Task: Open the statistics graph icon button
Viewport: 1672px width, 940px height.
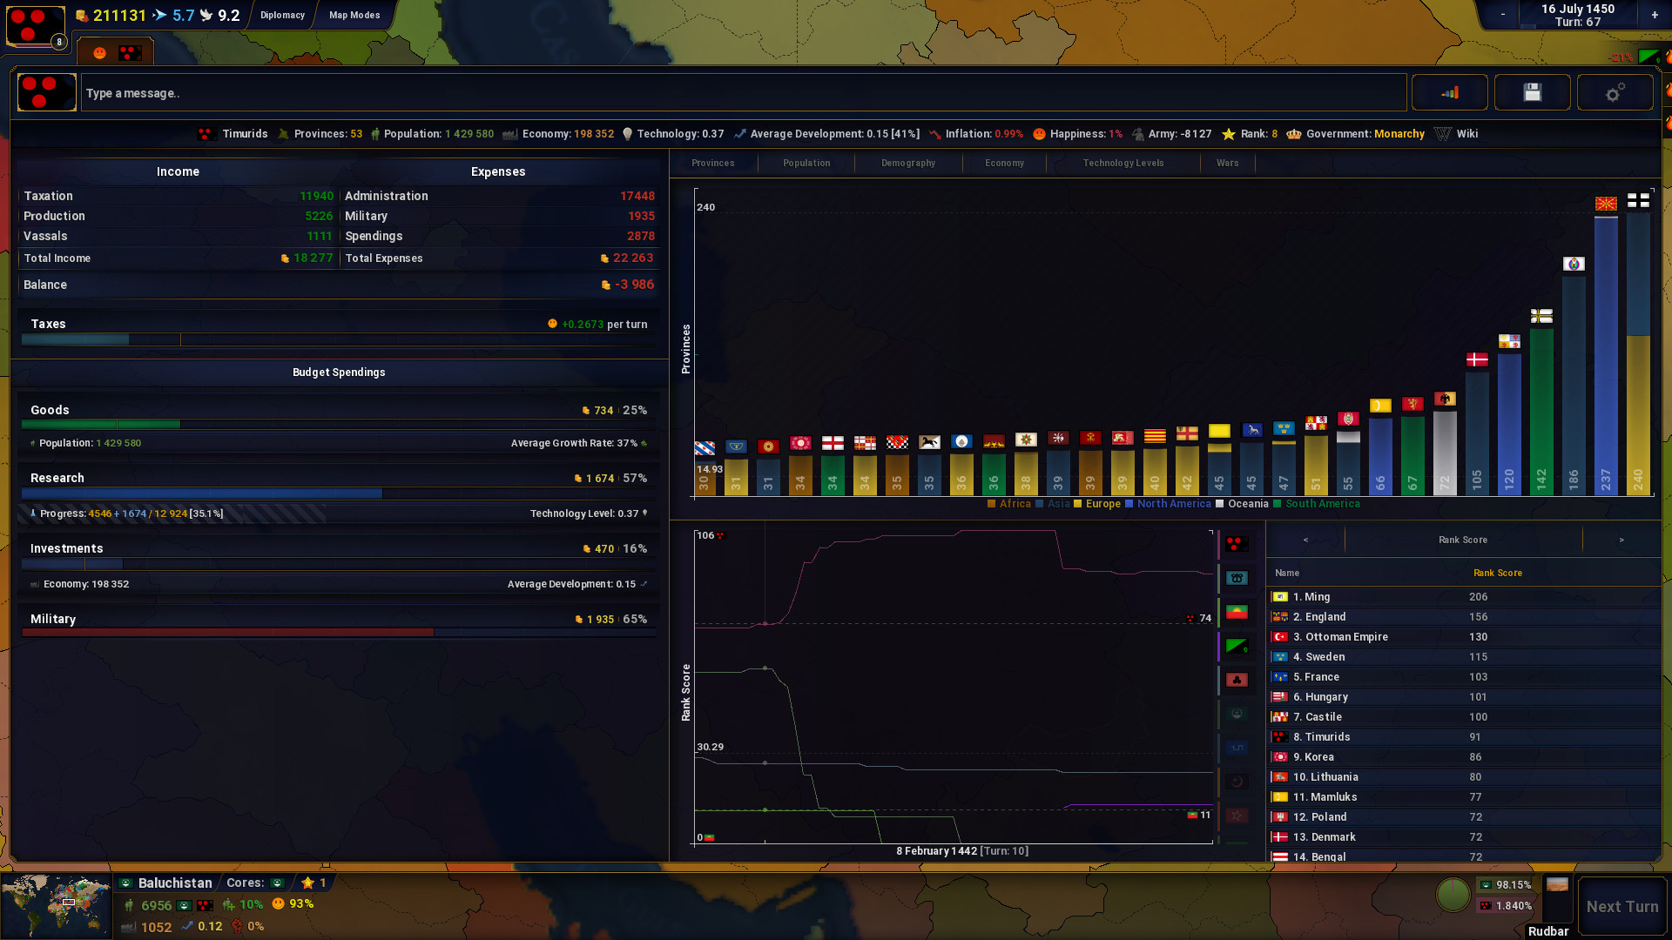Action: [x=1449, y=92]
